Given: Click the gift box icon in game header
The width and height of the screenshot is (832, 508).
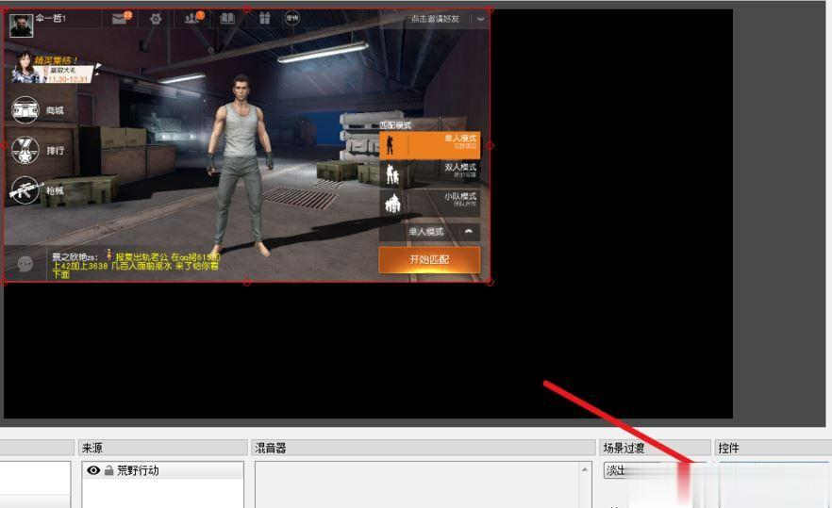Looking at the screenshot, I should (265, 19).
